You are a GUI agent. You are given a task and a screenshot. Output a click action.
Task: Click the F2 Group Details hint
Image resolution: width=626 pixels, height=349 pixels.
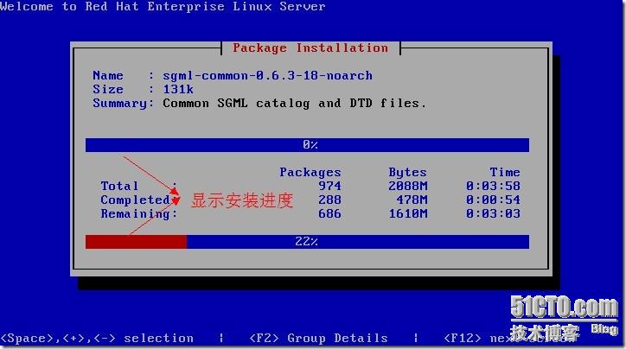coord(318,339)
